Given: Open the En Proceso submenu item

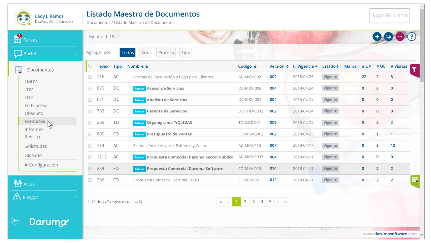Looking at the screenshot, I should (36, 105).
